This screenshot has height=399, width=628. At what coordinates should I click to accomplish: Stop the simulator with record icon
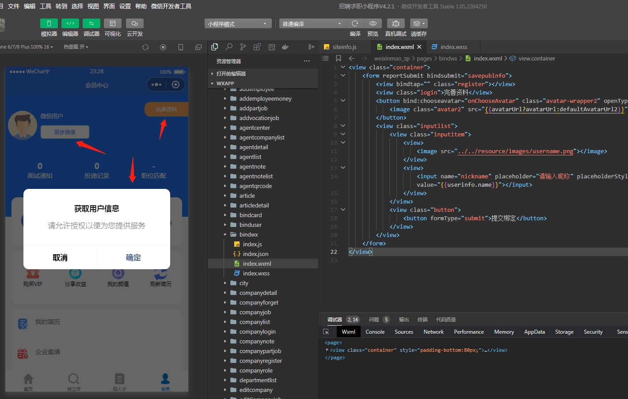[163, 47]
